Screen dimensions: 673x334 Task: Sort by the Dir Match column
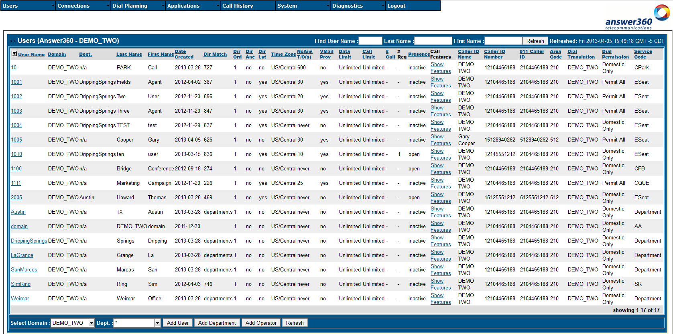pyautogui.click(x=215, y=54)
